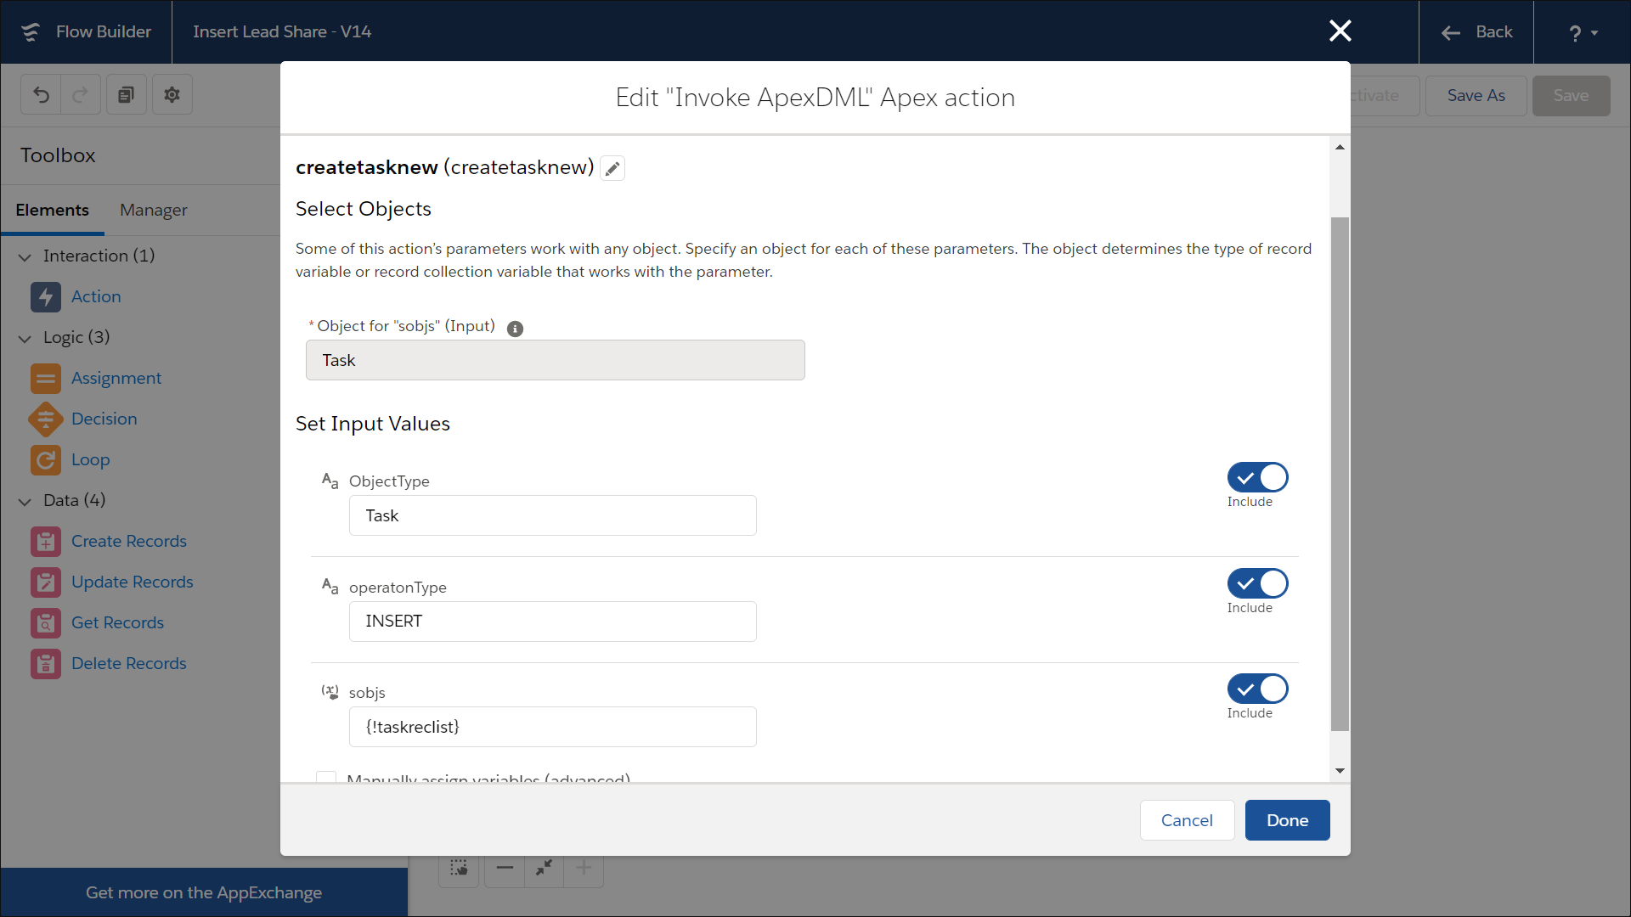This screenshot has height=917, width=1631.
Task: Click the Get more on the AppExchange banner
Action: (204, 892)
